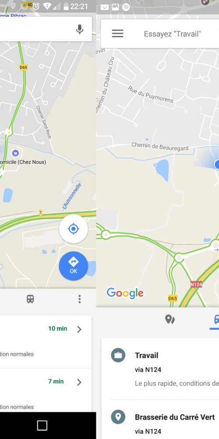Image resolution: width=219 pixels, height=439 pixels.
Task: Open the hamburger menu
Action: 117,34
